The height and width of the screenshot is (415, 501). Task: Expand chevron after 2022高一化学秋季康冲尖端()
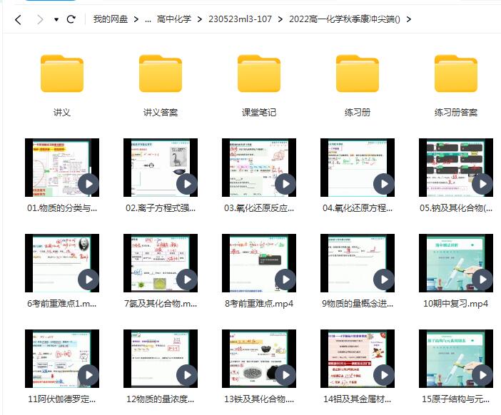[408, 19]
